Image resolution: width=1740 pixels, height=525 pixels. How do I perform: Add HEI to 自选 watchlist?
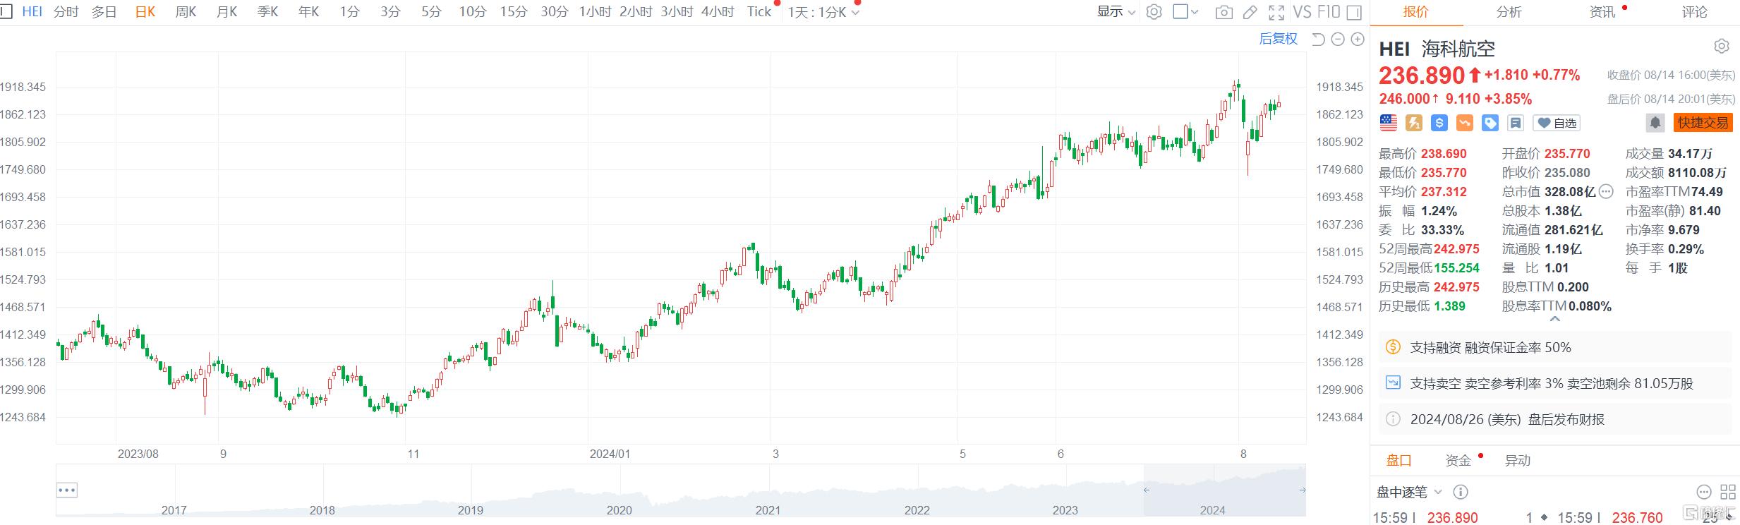[x=1557, y=123]
